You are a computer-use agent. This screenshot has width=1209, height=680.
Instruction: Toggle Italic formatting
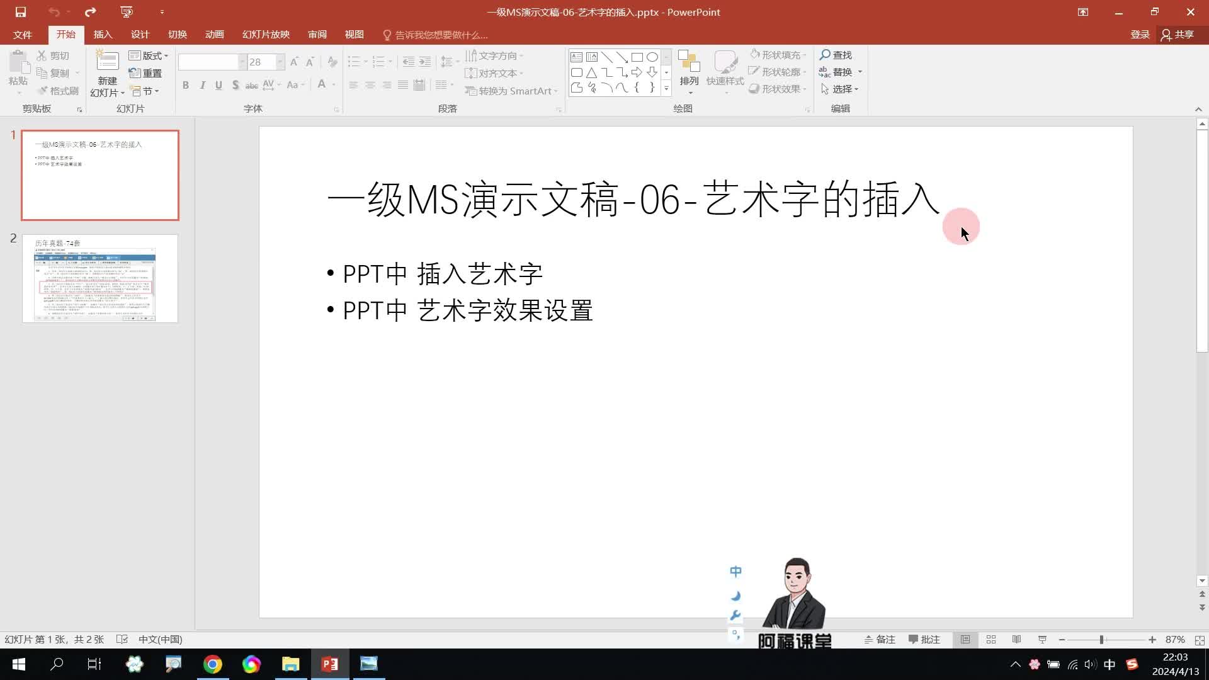(202, 85)
